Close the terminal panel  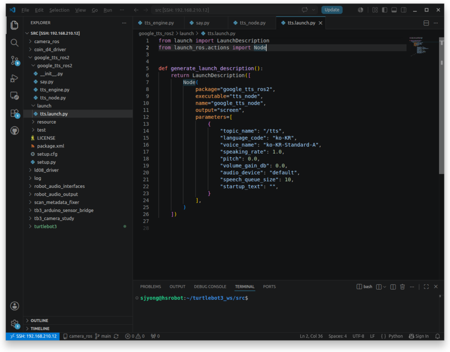(x=435, y=287)
